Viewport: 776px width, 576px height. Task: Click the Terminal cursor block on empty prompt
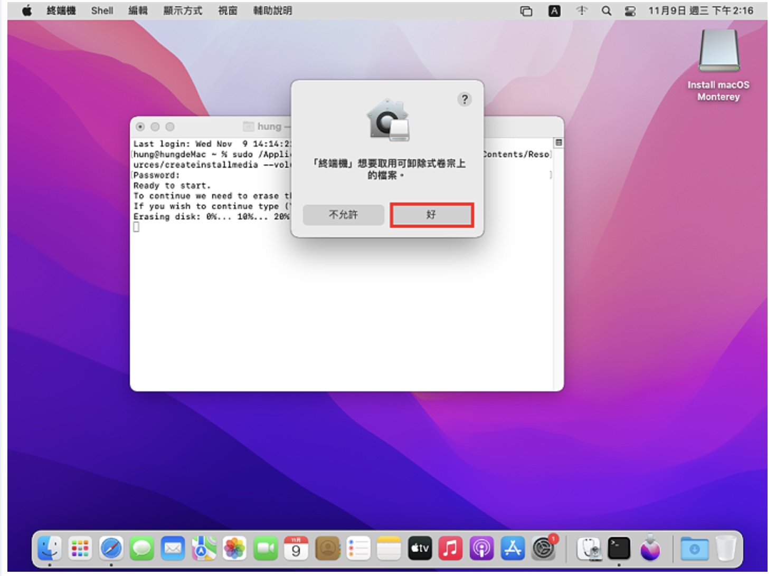point(136,227)
